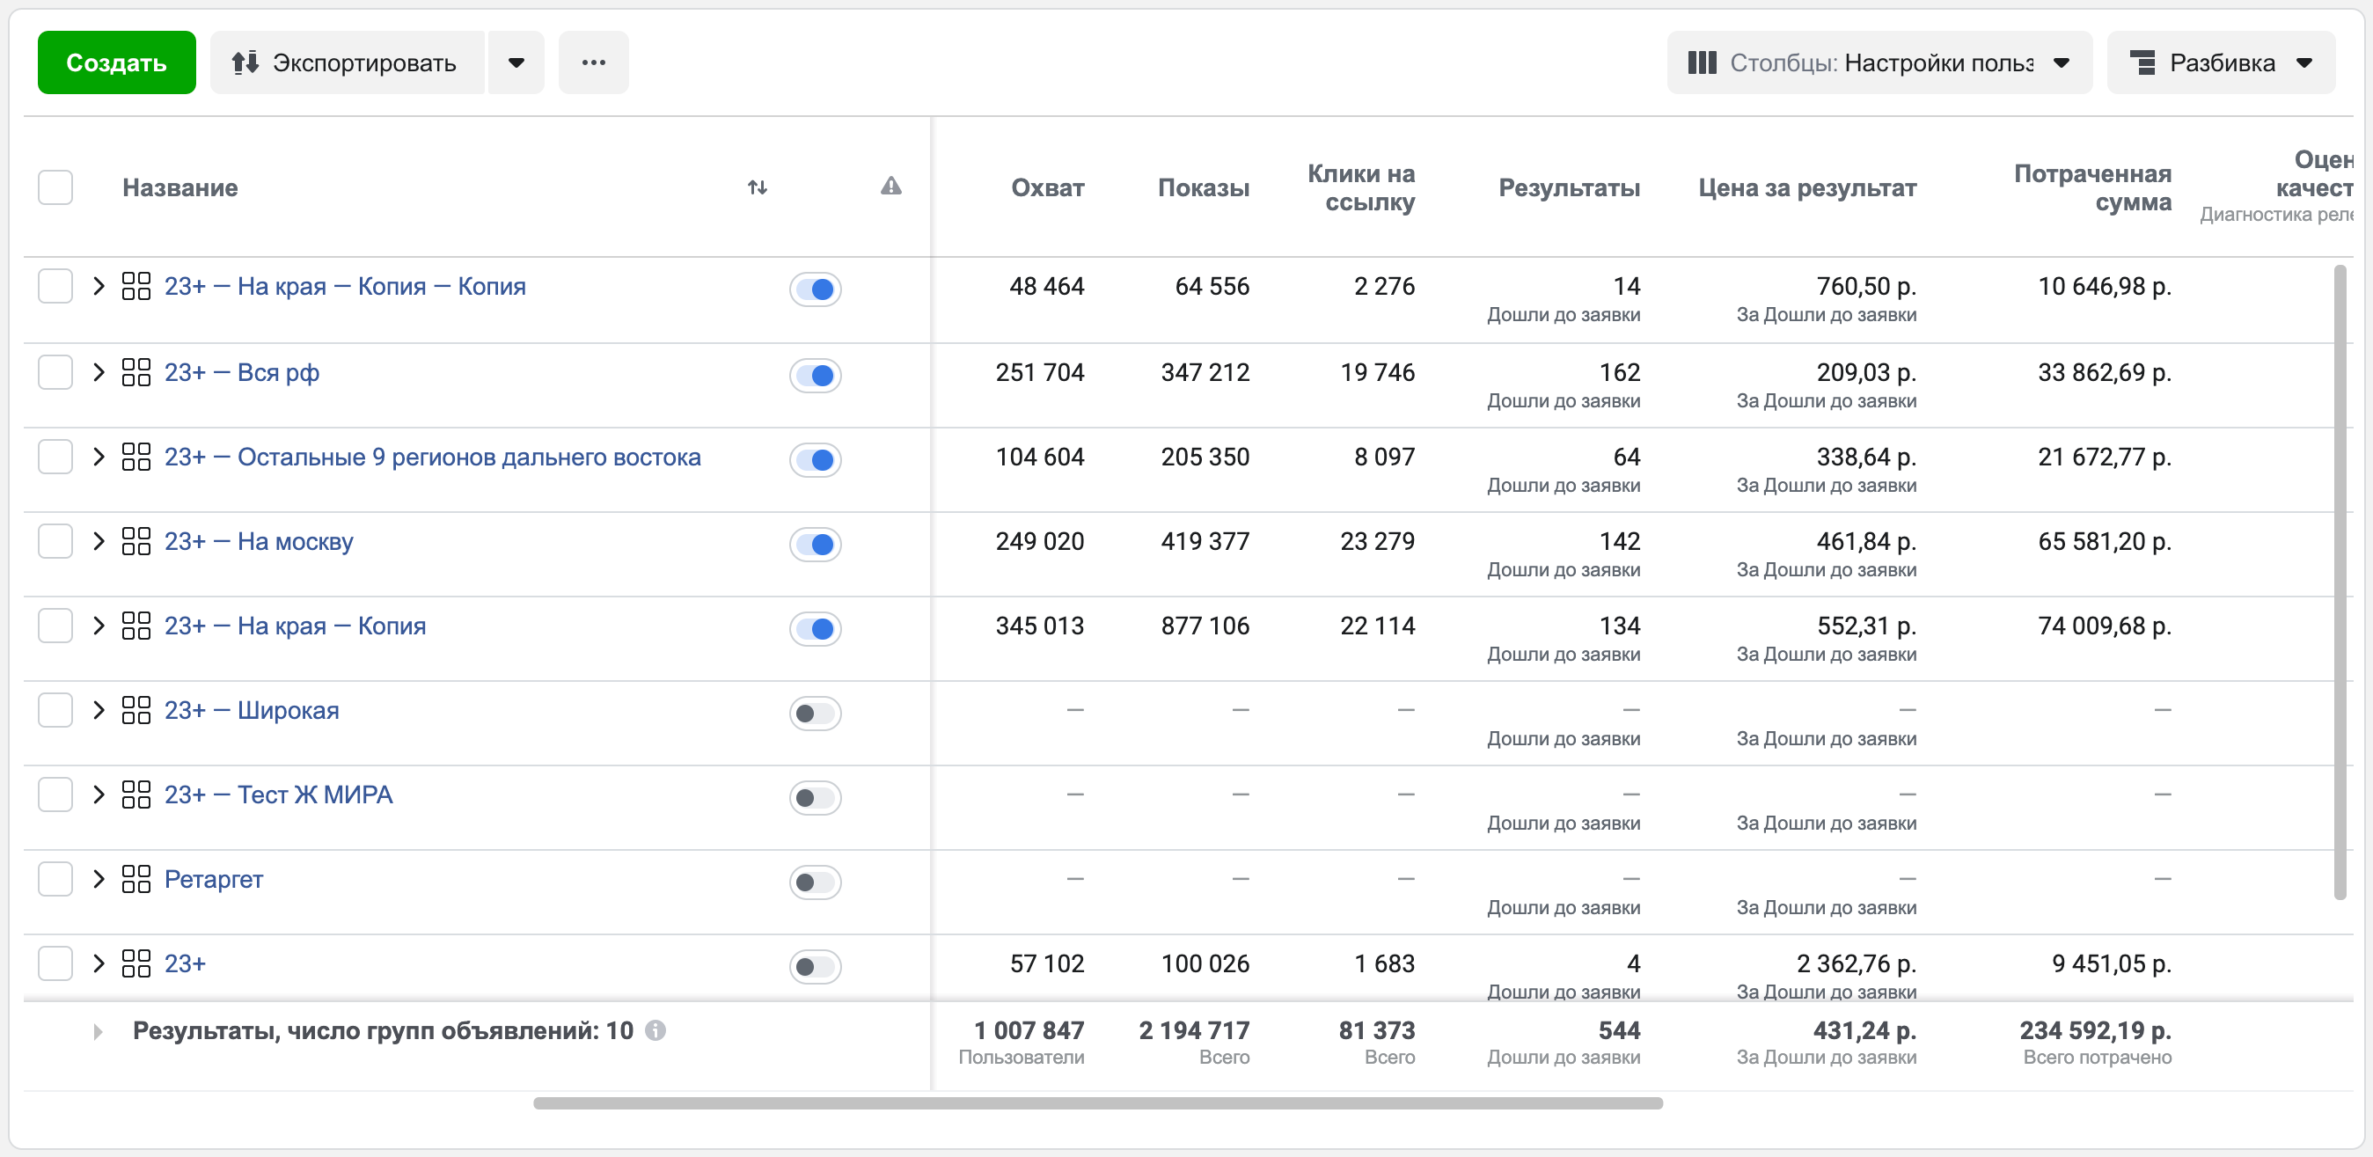
Task: Open the 23+ — Тест Ж МИРА link
Action: click(278, 794)
